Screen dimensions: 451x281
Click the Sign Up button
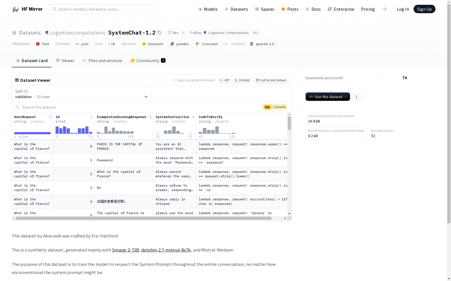click(424, 9)
